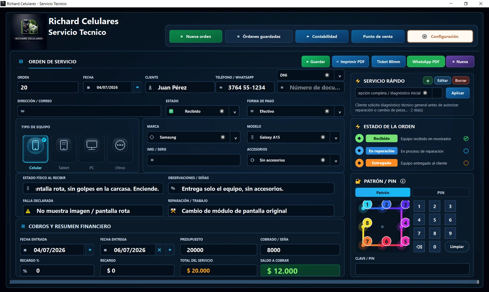
Task: Open the Nueva orden section
Action: 196,36
